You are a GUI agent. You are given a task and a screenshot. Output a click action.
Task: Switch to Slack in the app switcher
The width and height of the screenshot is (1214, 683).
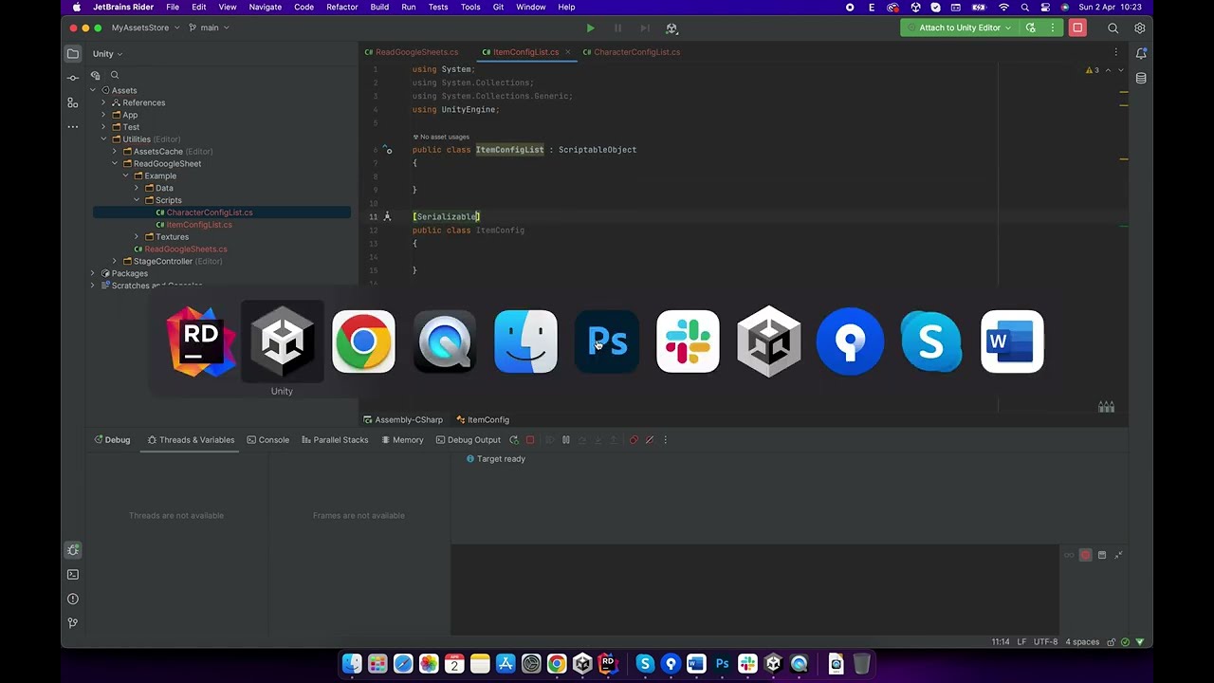point(689,341)
